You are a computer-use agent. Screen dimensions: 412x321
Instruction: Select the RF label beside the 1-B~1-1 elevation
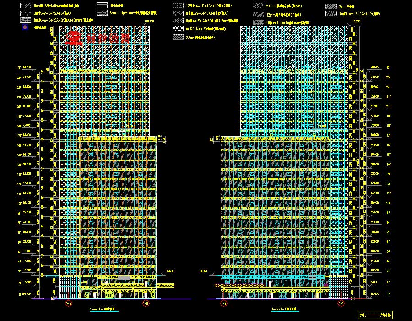(388, 67)
